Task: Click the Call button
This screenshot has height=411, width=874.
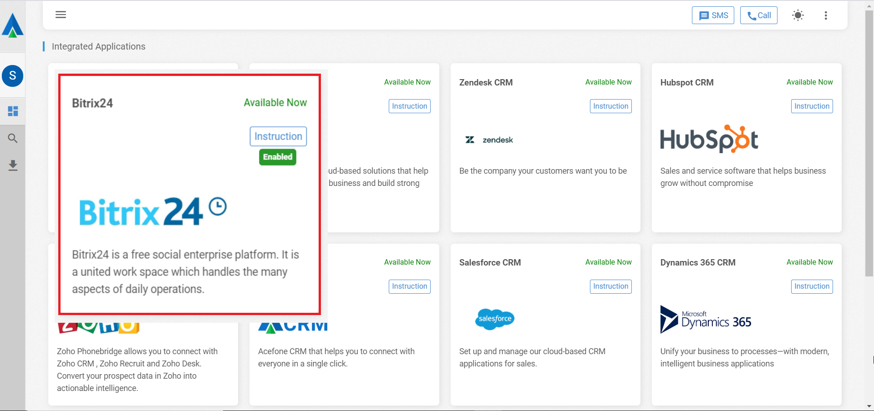Action: (x=758, y=15)
